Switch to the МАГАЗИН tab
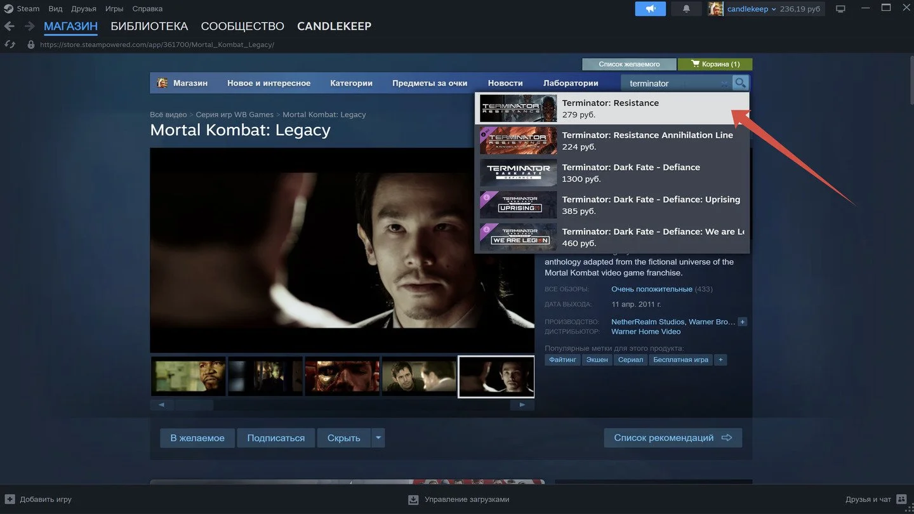 coord(70,26)
